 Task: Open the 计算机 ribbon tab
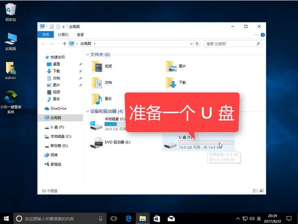point(63,35)
